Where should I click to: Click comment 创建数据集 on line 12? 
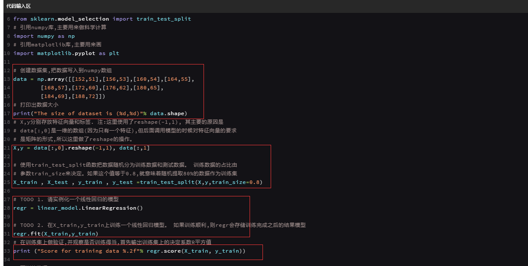[63, 70]
